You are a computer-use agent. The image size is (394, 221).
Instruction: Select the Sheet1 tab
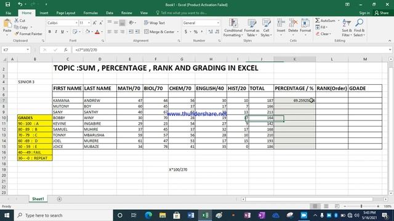[x=38, y=199]
